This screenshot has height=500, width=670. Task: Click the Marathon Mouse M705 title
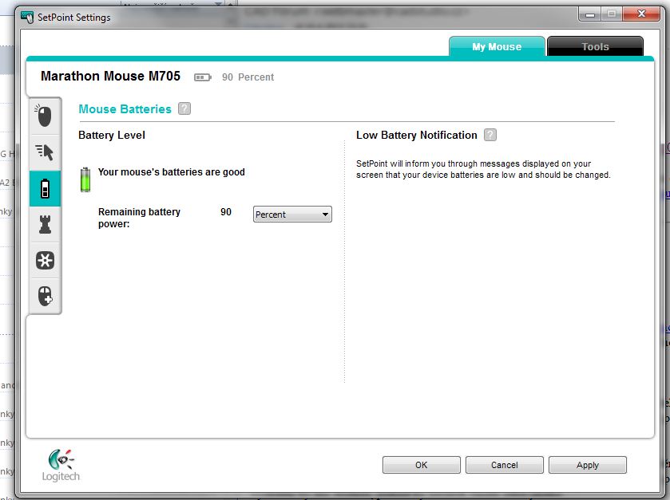click(110, 77)
